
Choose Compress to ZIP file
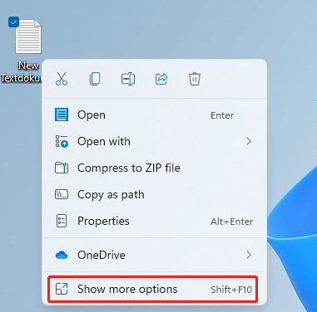click(x=154, y=168)
